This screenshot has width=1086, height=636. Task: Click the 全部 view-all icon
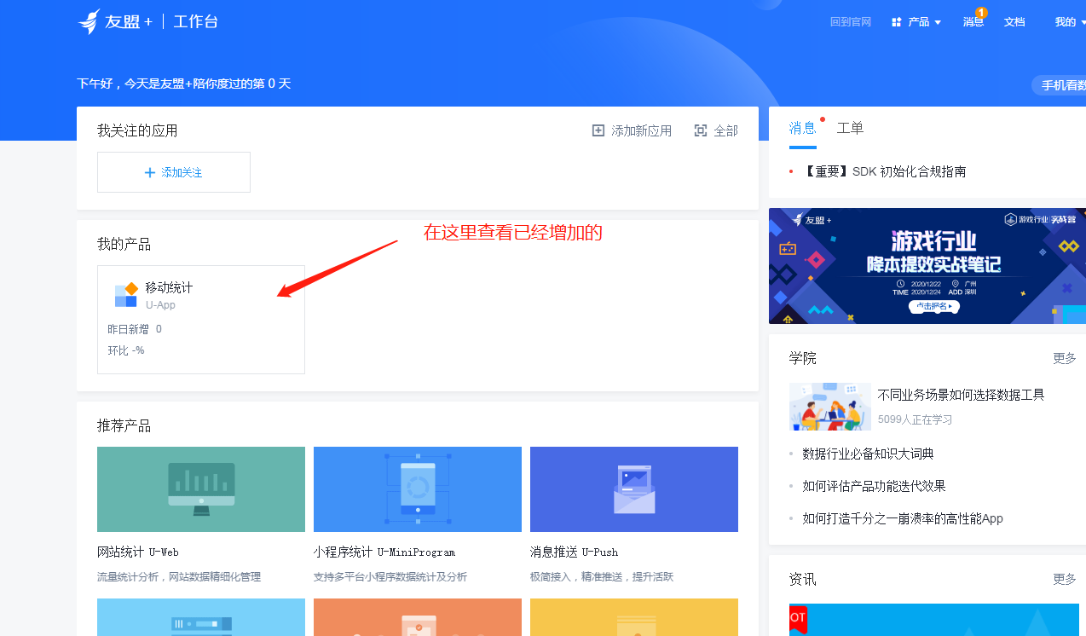(x=701, y=130)
